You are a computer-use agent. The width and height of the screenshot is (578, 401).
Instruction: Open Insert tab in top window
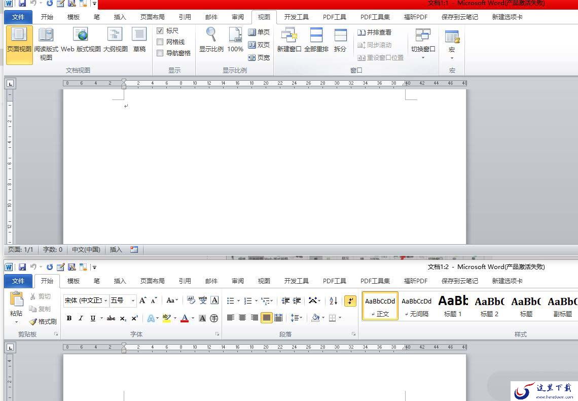(120, 17)
